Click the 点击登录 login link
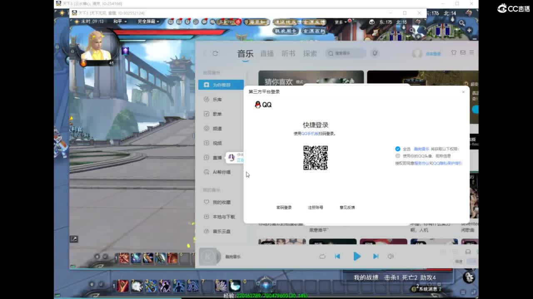This screenshot has width=533, height=299. pos(433,54)
